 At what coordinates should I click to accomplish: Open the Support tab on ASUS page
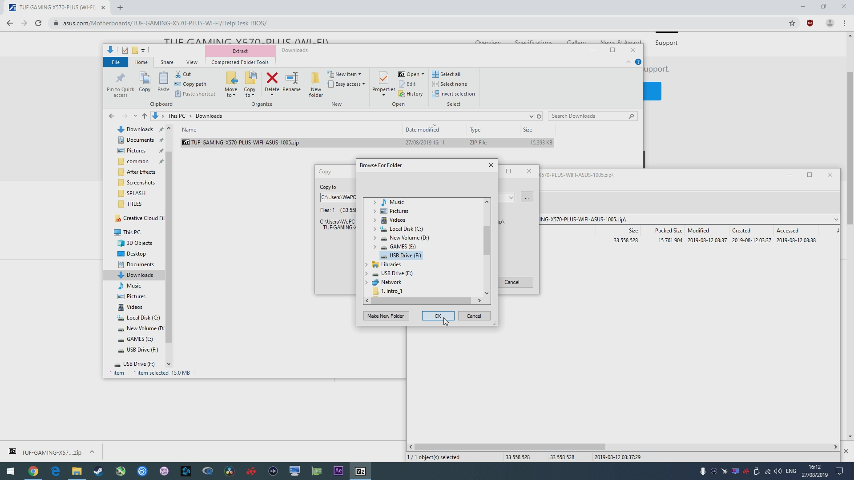(x=666, y=43)
